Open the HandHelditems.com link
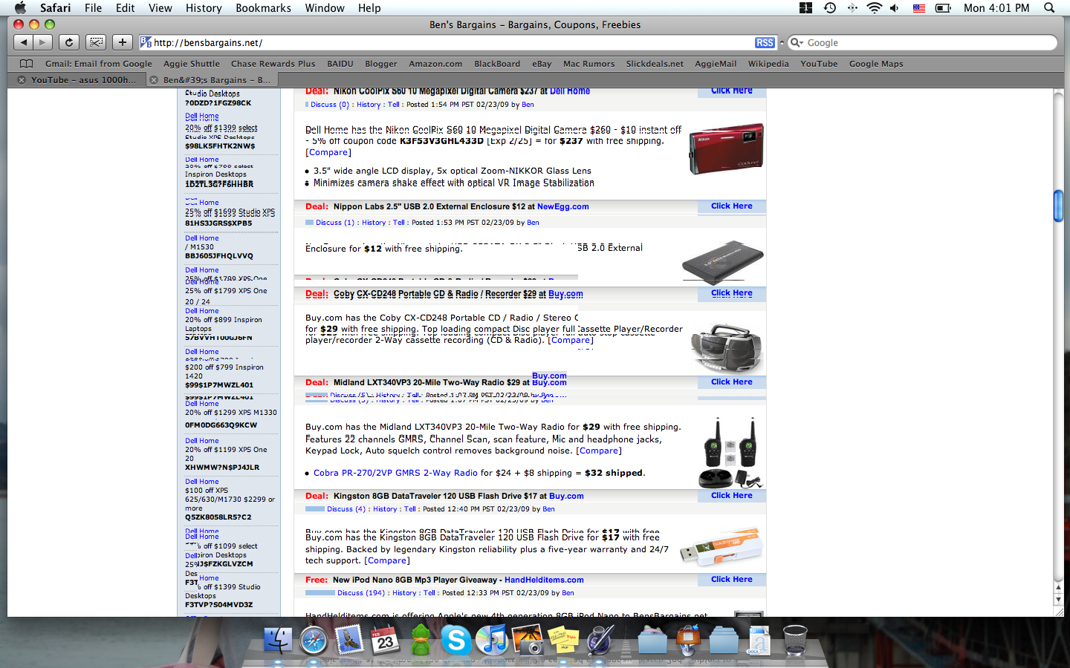This screenshot has height=668, width=1070. click(544, 580)
